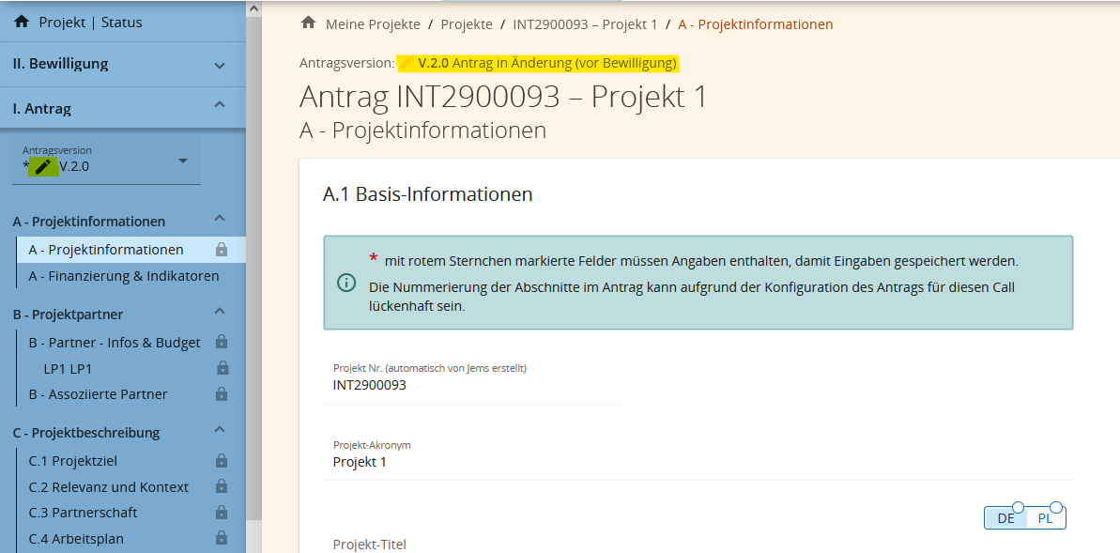Viewport: 1120px width, 553px height.
Task: Click lock icon next to LP1 LP1
Action: (222, 368)
